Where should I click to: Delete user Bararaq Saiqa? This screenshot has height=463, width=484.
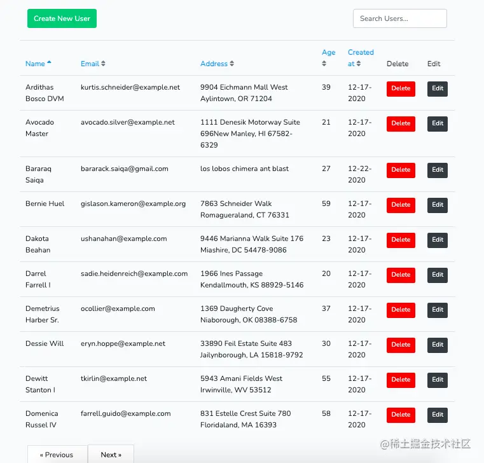401,170
